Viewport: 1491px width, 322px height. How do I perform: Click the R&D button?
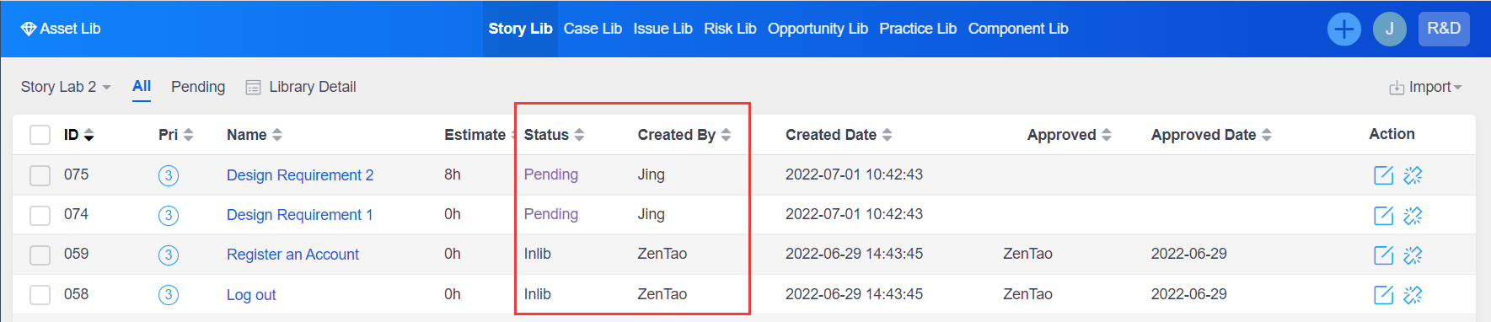point(1444,29)
